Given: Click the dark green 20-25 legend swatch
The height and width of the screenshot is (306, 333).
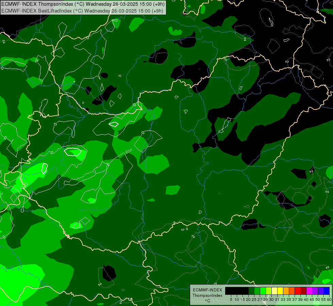Looking at the screenshot, I should pos(251,291).
